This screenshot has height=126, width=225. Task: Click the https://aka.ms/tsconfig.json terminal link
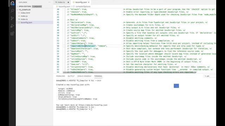click(x=93, y=105)
